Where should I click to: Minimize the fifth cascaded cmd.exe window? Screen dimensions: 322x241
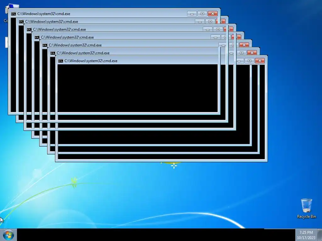tap(222, 45)
